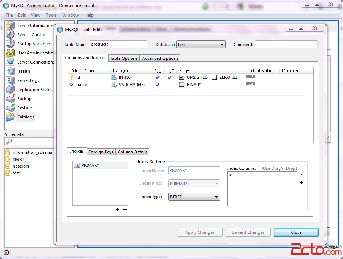Open the Restore icon
The width and height of the screenshot is (343, 259).
click(10, 108)
